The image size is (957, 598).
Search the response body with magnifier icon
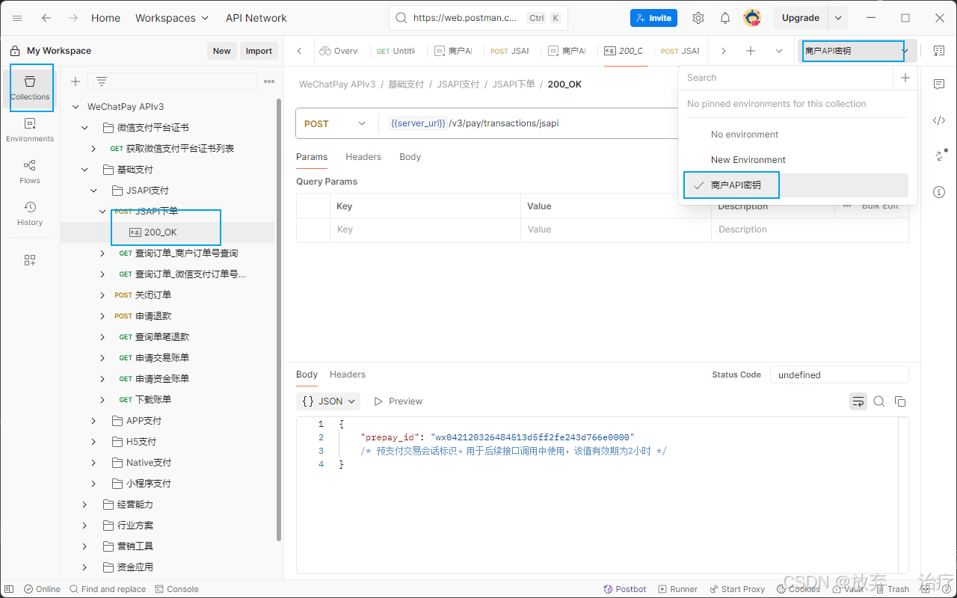[879, 401]
